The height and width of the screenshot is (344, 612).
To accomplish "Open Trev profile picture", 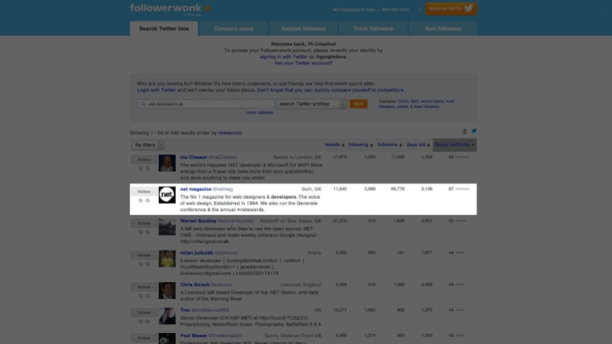I will point(167,316).
